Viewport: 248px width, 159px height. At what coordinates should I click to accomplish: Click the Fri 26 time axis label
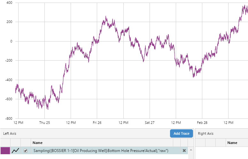pyautogui.click(x=97, y=123)
